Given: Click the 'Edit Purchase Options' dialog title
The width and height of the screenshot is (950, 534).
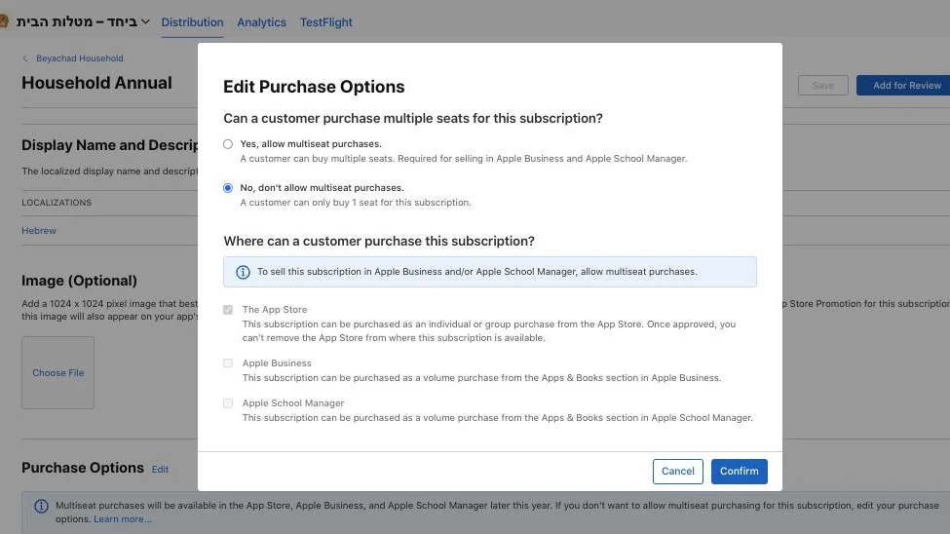Looking at the screenshot, I should click(314, 87).
